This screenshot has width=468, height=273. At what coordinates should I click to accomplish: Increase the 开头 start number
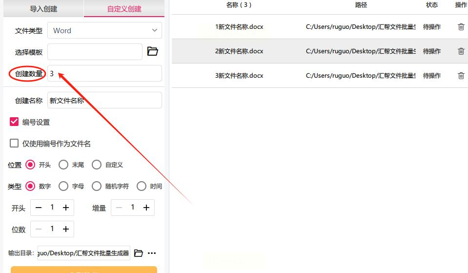point(66,208)
